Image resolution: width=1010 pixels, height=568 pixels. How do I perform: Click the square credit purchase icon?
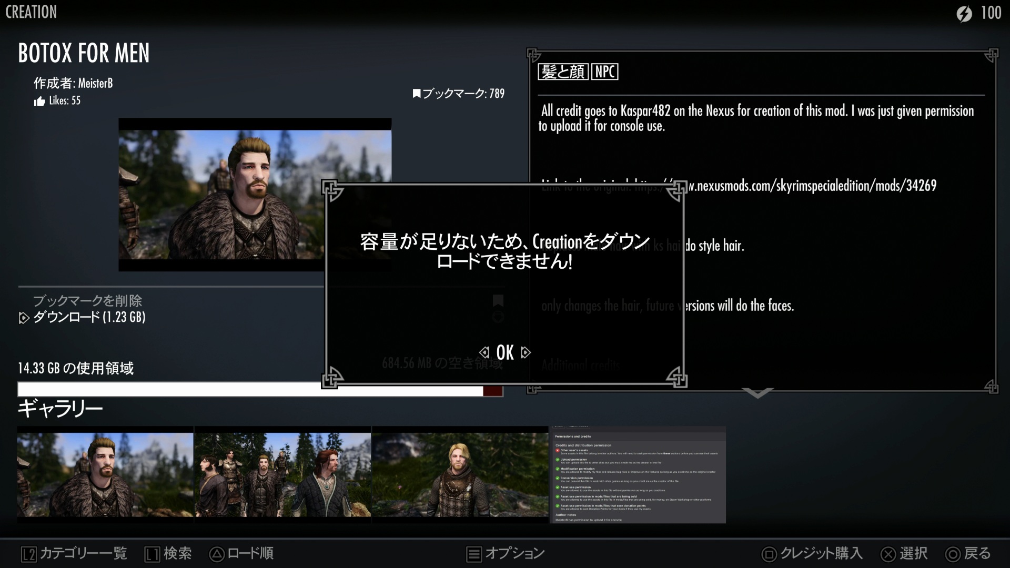pos(769,554)
